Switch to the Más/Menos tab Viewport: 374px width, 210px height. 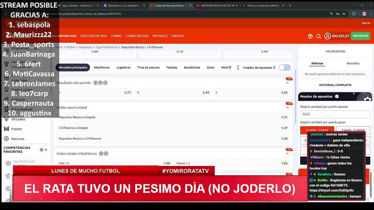click(x=102, y=67)
